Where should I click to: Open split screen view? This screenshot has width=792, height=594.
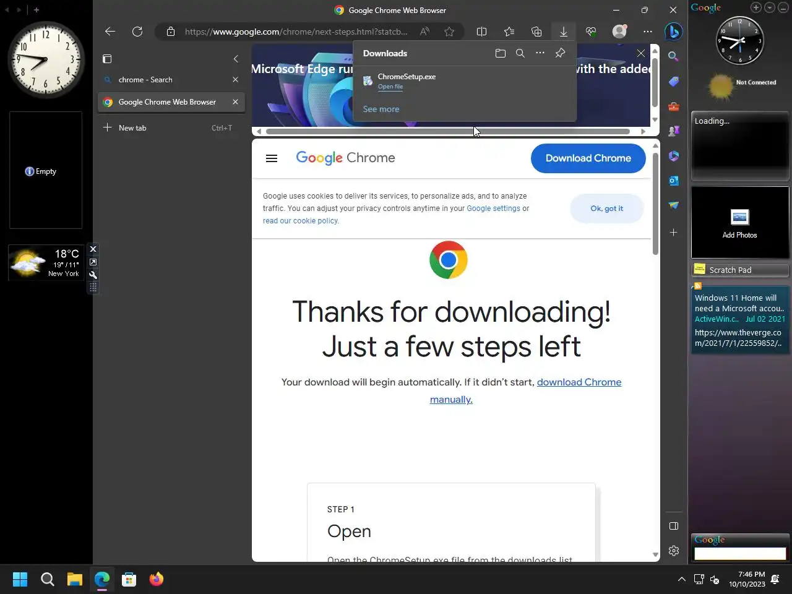point(482,32)
